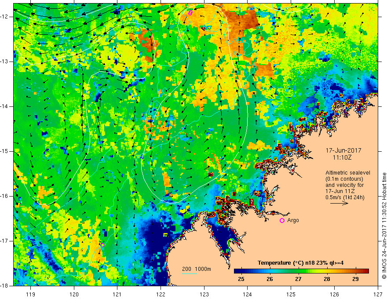Click latitude axis label '-16'
This screenshot has height=299, width=387.
point(5,196)
